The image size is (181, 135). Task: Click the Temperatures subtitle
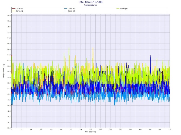click(x=90, y=5)
